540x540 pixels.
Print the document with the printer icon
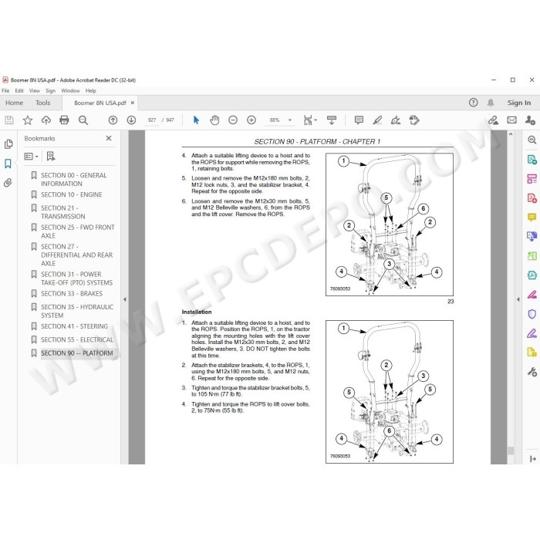click(64, 120)
